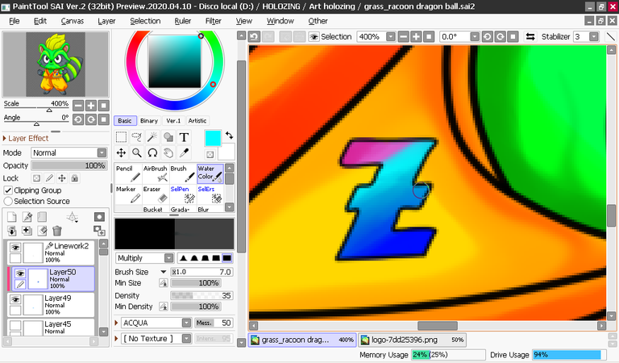
Task: Flip canvas view horizontally
Action: pos(530,37)
